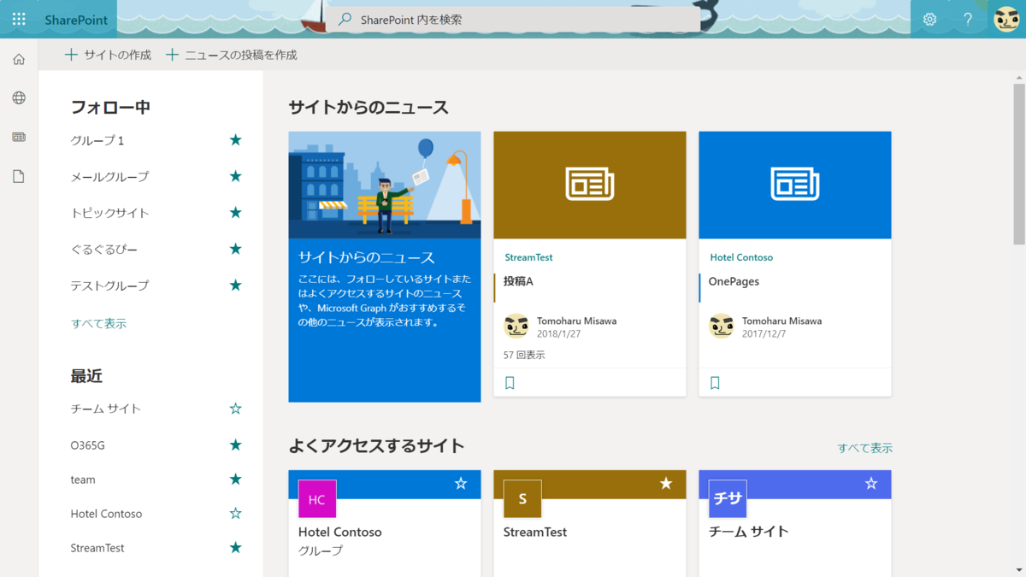The width and height of the screenshot is (1026, 577).
Task: Open ぐるぐるぴー in followed list
Action: (x=103, y=249)
